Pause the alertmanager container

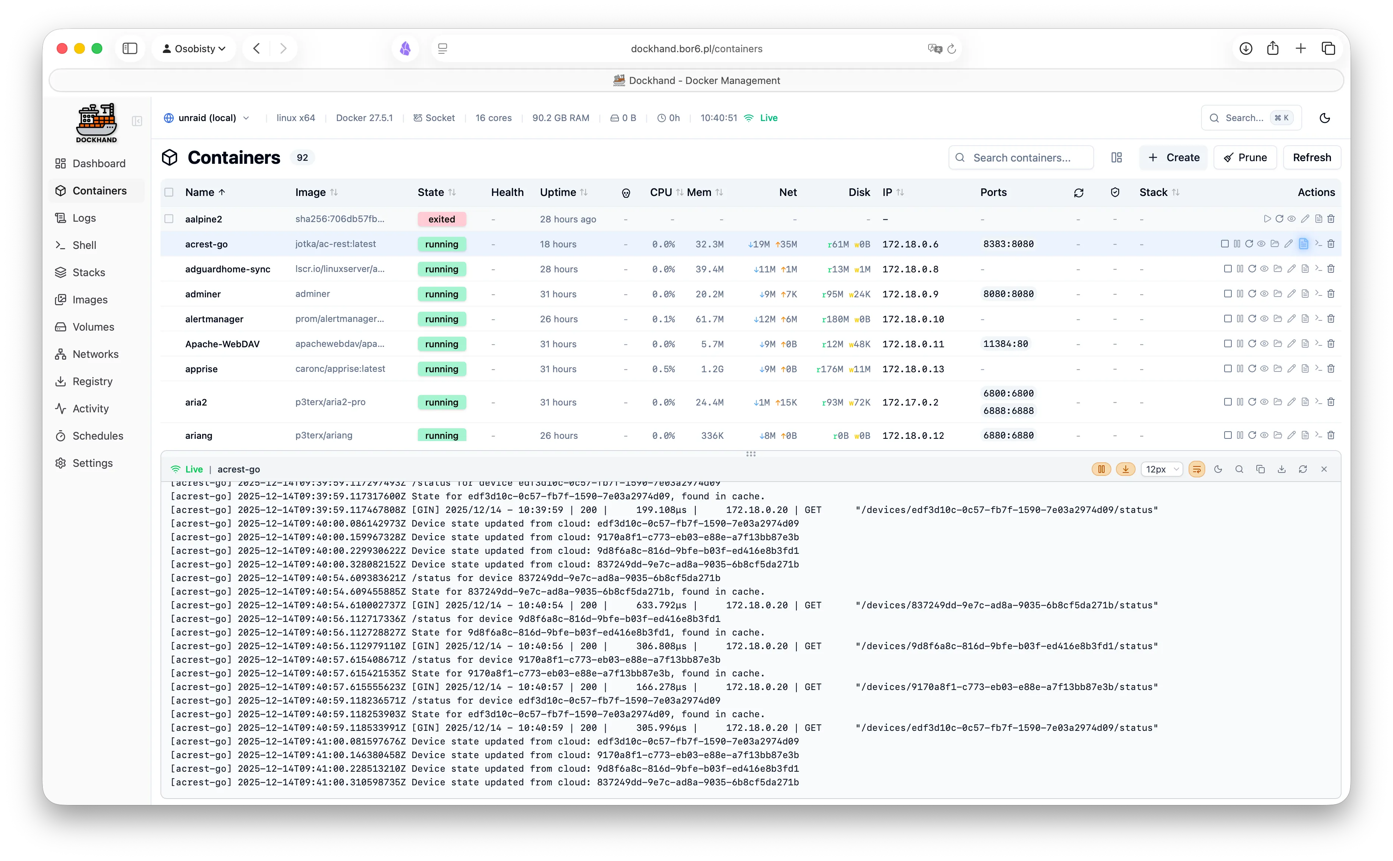pos(1240,319)
